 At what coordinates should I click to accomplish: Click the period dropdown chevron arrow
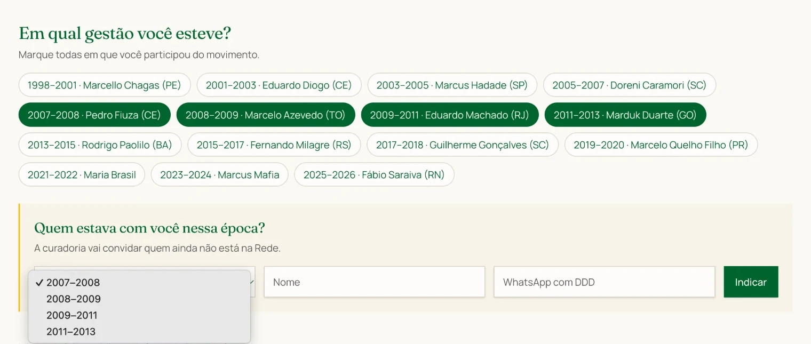coord(252,282)
